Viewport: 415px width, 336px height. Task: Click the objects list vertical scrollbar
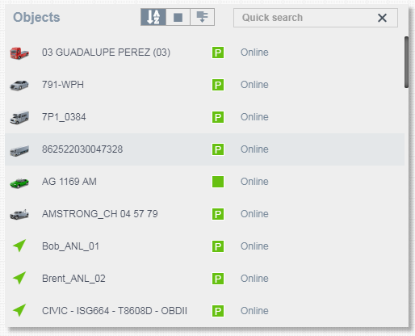coord(406,62)
